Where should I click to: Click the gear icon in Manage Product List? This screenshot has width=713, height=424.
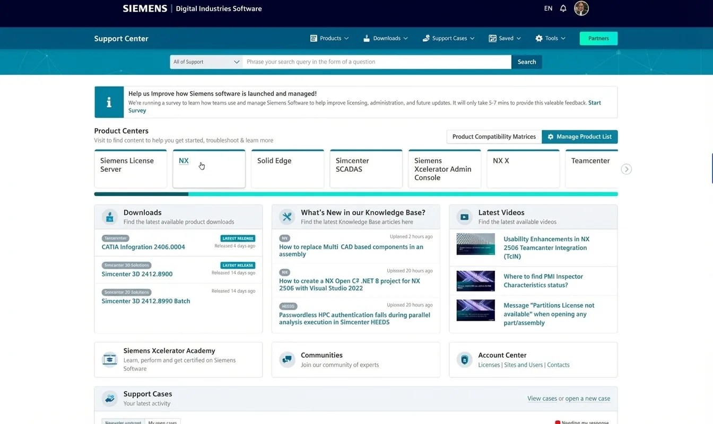(551, 137)
